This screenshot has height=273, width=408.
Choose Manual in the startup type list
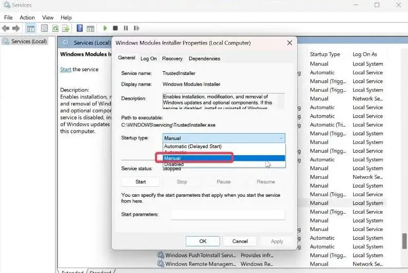pos(224,158)
